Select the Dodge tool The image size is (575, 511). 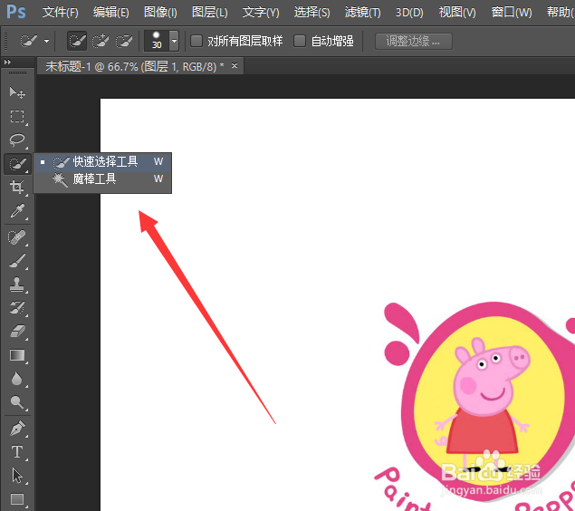[x=17, y=402]
